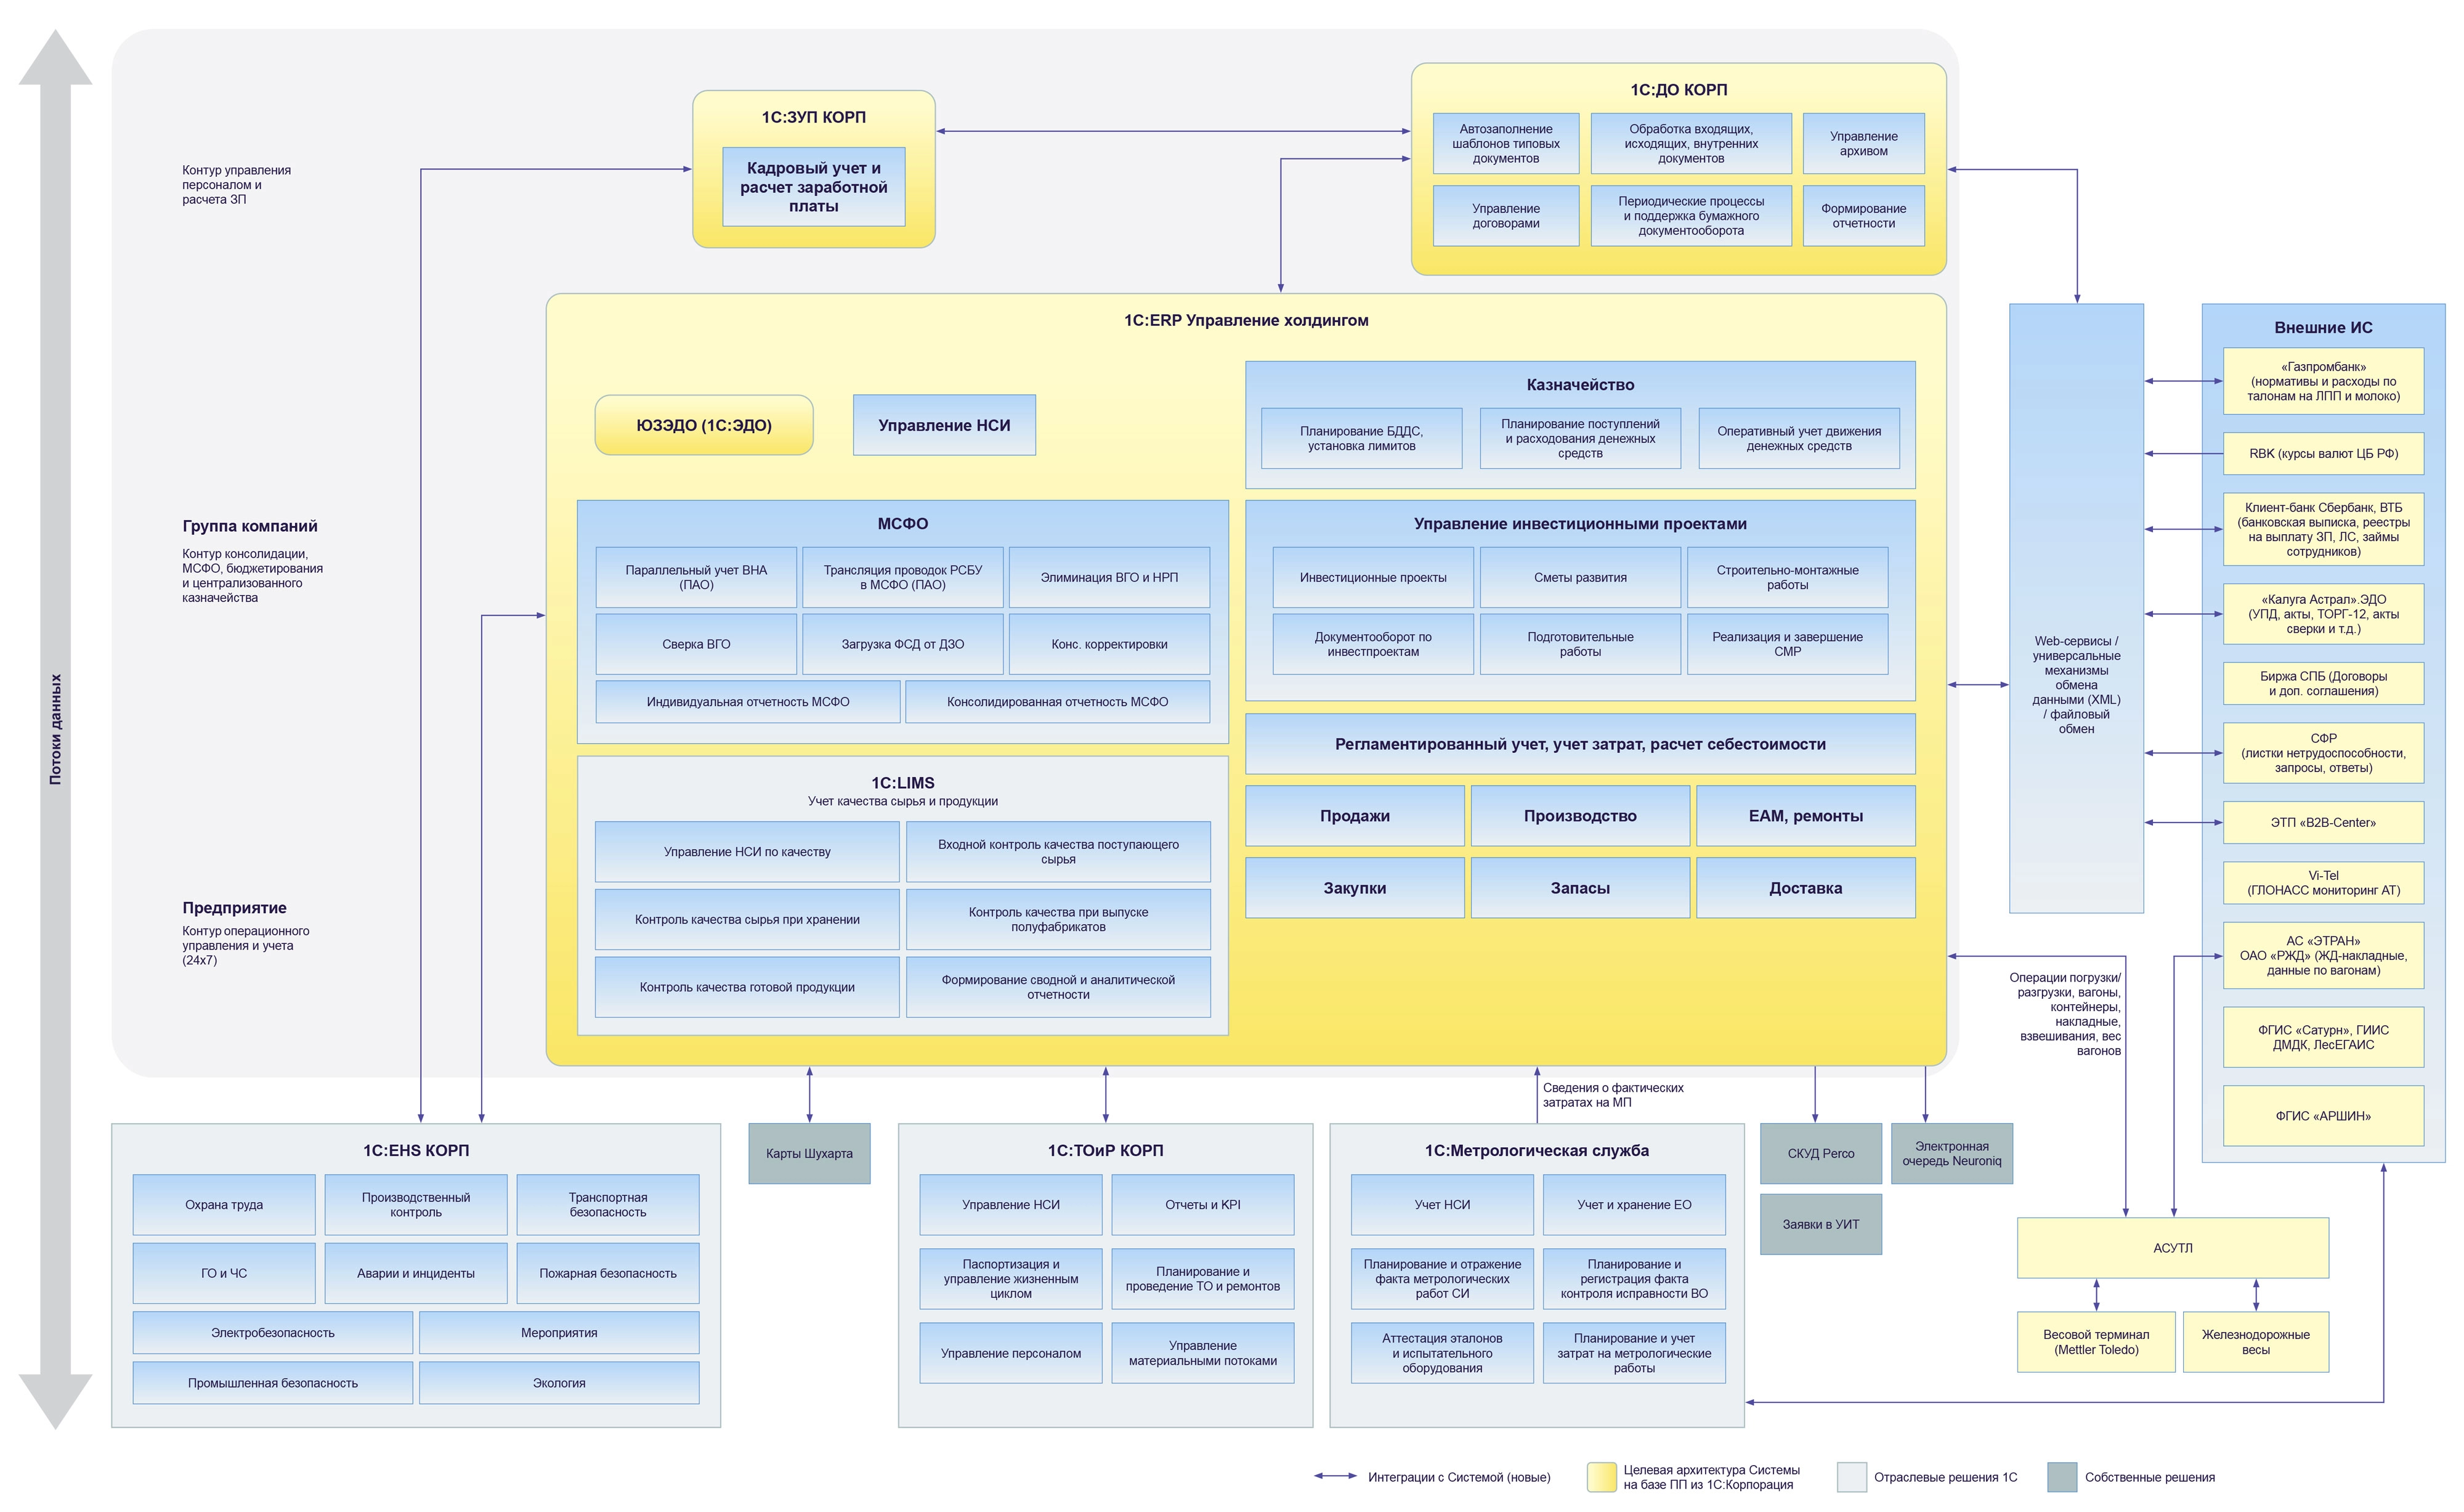Select the Управление НСИ block in ERP
Screen dimensions: 2464x1512
944,425
